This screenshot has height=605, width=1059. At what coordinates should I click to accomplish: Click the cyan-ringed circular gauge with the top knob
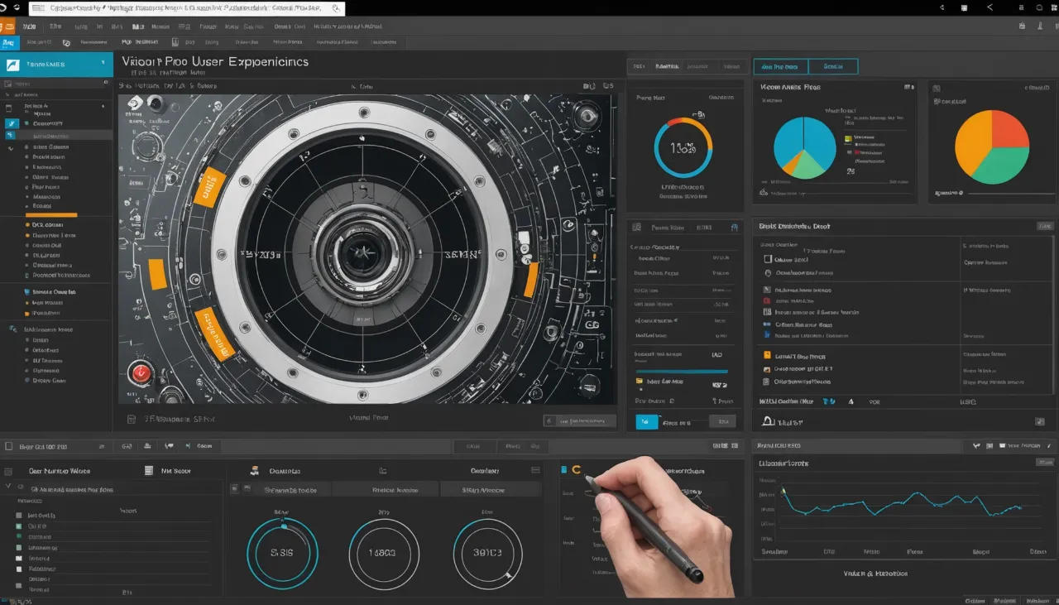283,553
